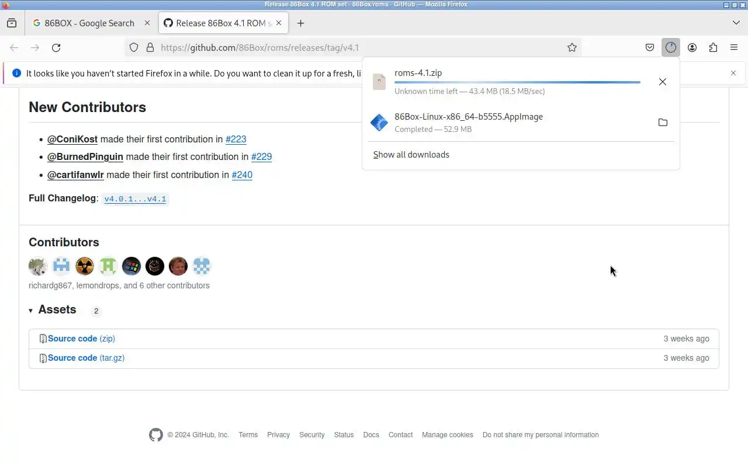Viewport: 748px width, 467px height.
Task: Open Firefox View tab overview icon
Action: [x=12, y=23]
